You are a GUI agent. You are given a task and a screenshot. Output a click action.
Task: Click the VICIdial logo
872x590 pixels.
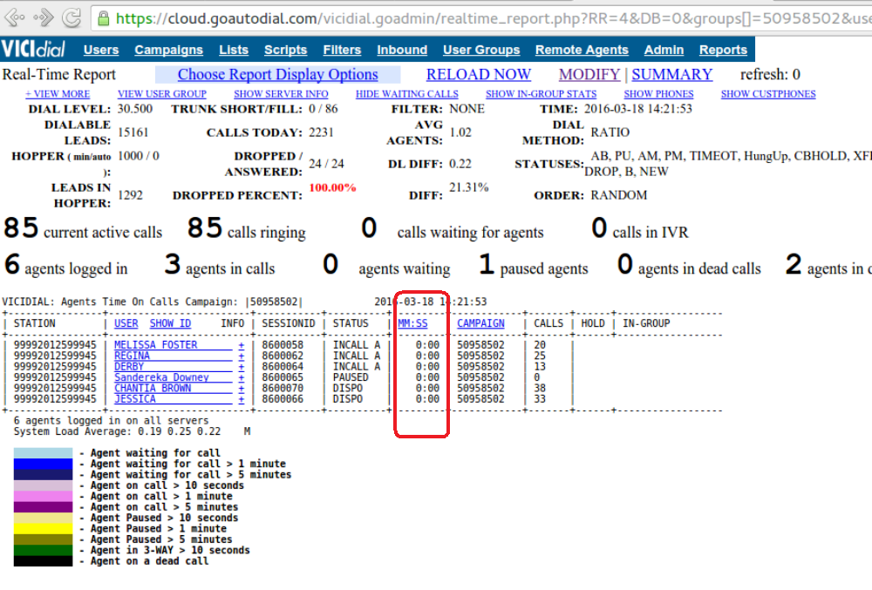pyautogui.click(x=33, y=49)
